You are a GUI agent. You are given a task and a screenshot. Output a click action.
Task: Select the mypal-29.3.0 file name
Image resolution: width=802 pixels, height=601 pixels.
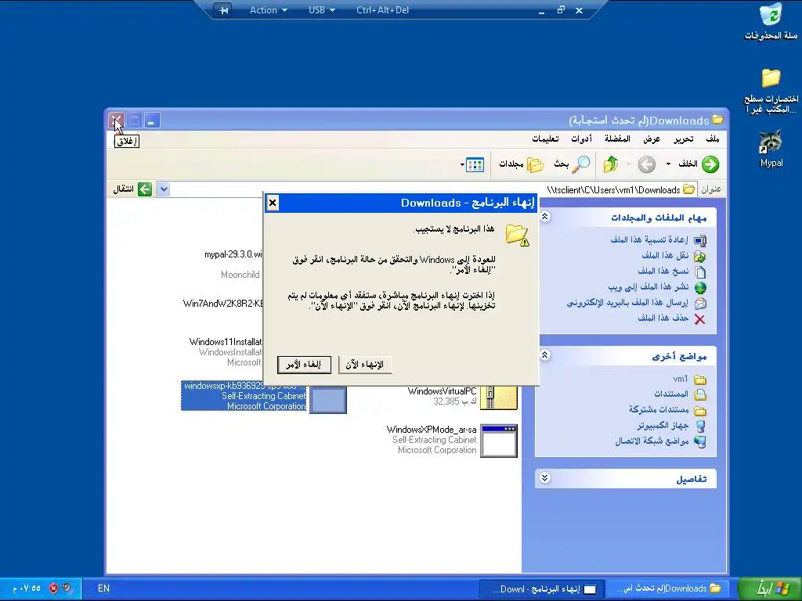[233, 254]
